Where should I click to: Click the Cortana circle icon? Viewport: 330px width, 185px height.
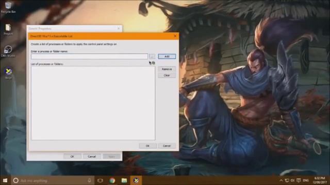coord(15,180)
